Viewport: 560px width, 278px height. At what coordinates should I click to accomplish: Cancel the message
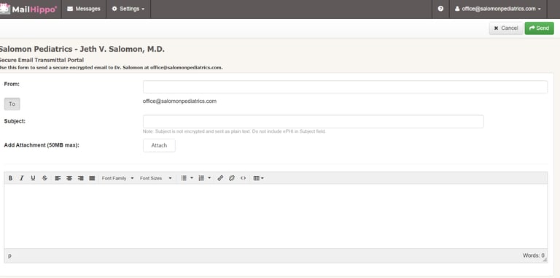(x=506, y=28)
